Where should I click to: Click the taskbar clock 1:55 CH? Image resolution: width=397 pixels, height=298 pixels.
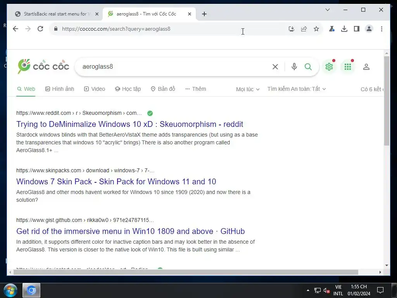click(359, 290)
